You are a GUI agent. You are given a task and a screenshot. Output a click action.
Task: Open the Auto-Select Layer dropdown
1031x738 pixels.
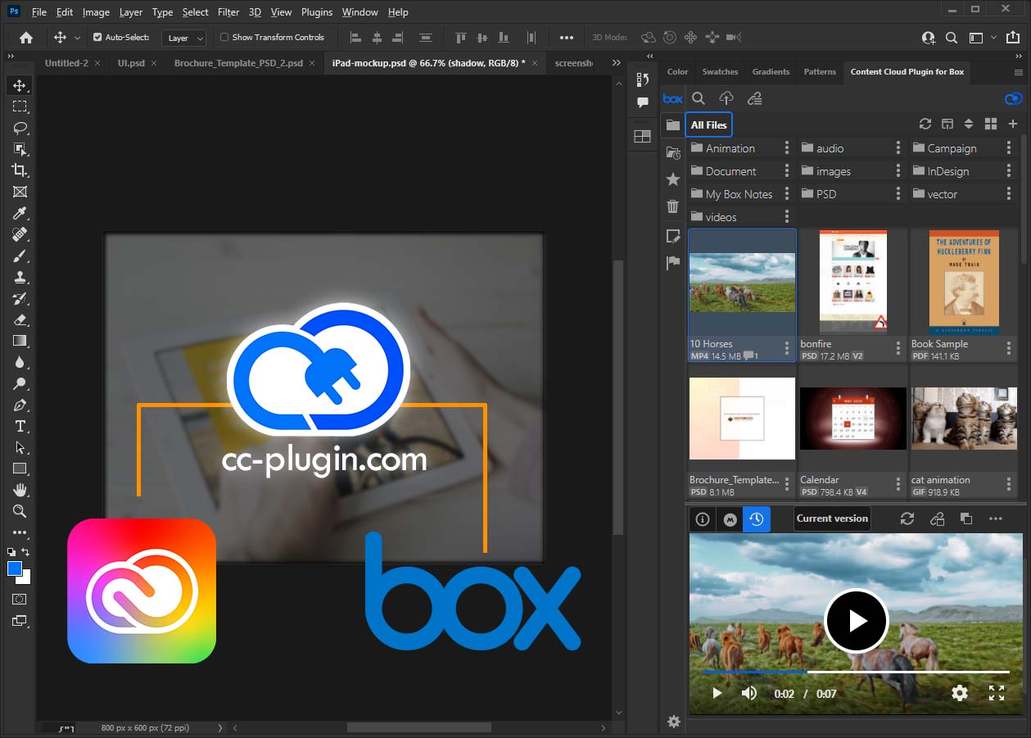click(182, 38)
